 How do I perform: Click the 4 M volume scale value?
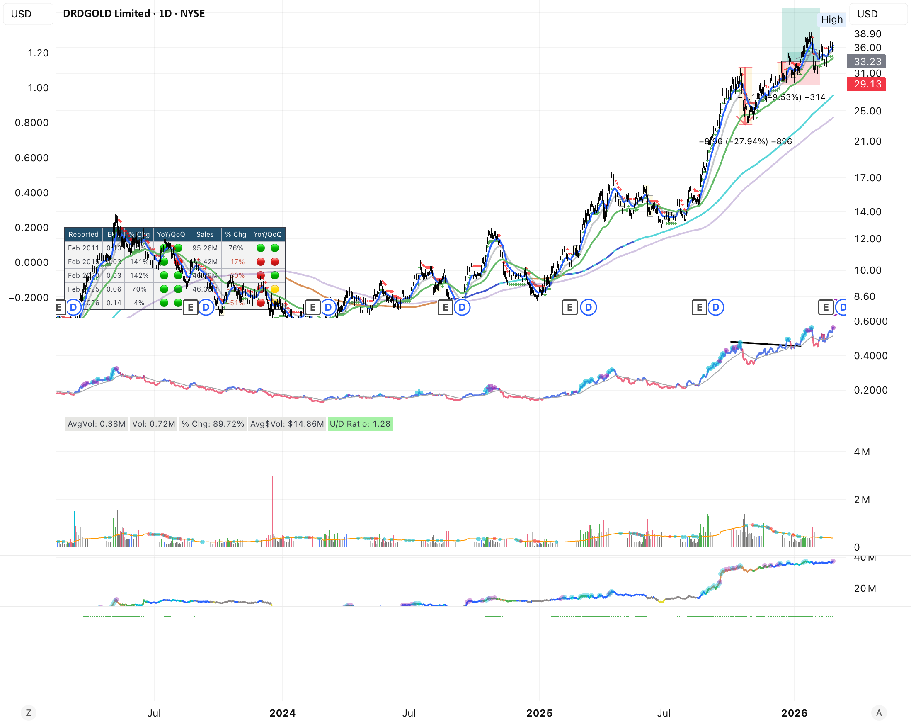[862, 452]
